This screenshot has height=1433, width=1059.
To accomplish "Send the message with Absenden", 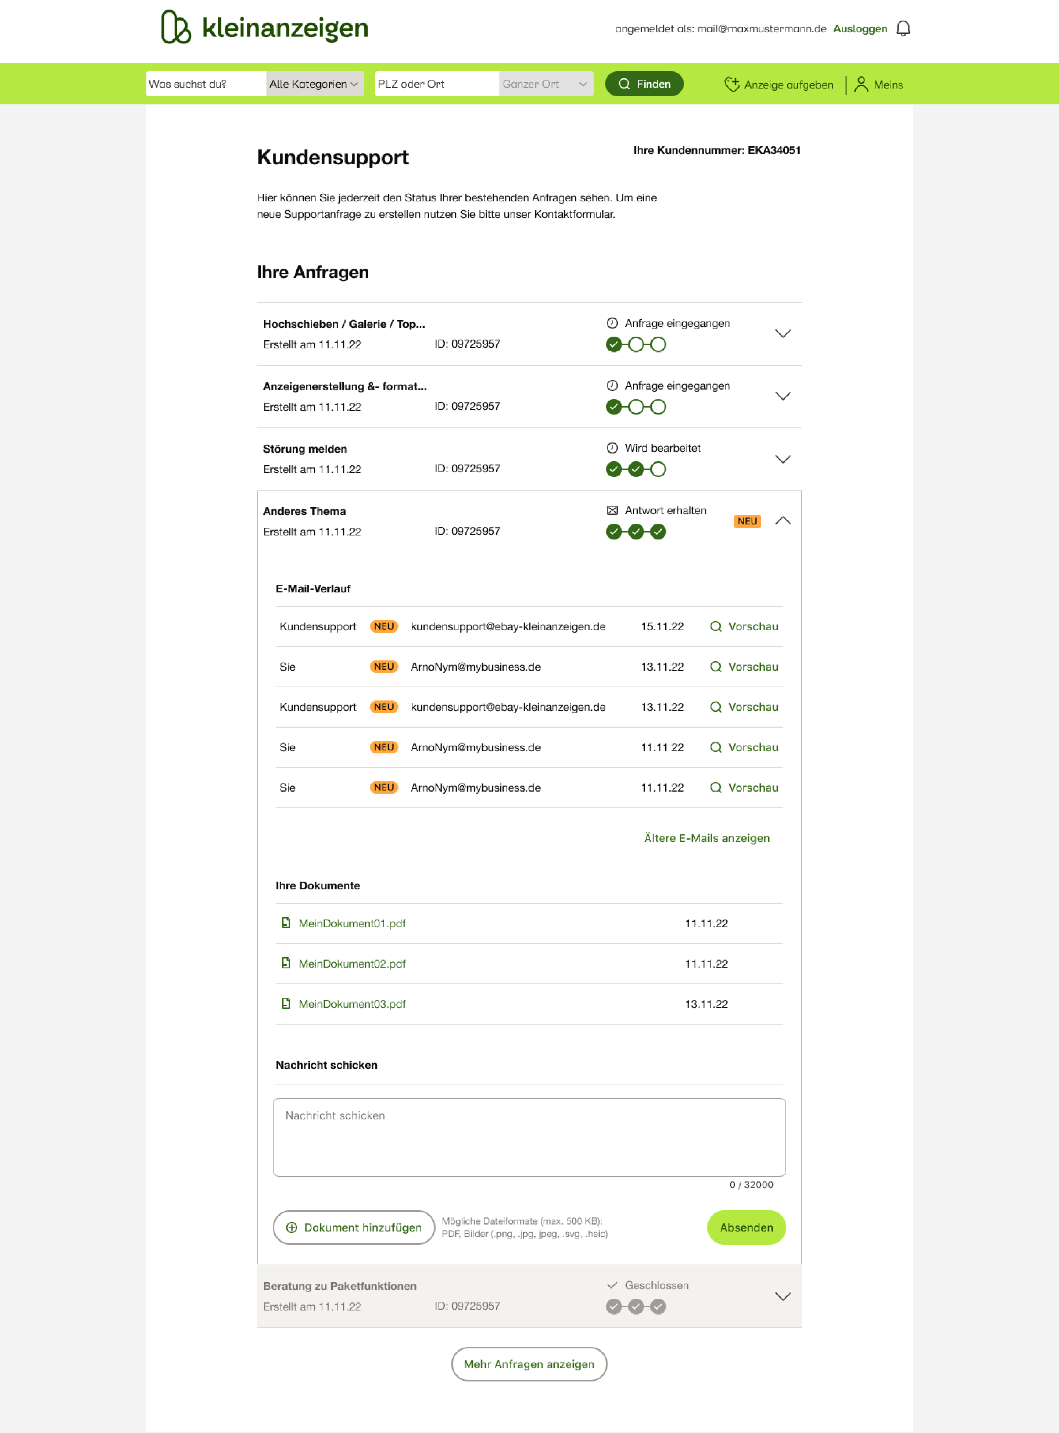I will click(746, 1227).
